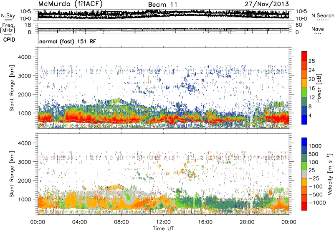334x231 pixels.
Task: Click the 'normal (fast) 151 RF' text
Action: pos(68,41)
